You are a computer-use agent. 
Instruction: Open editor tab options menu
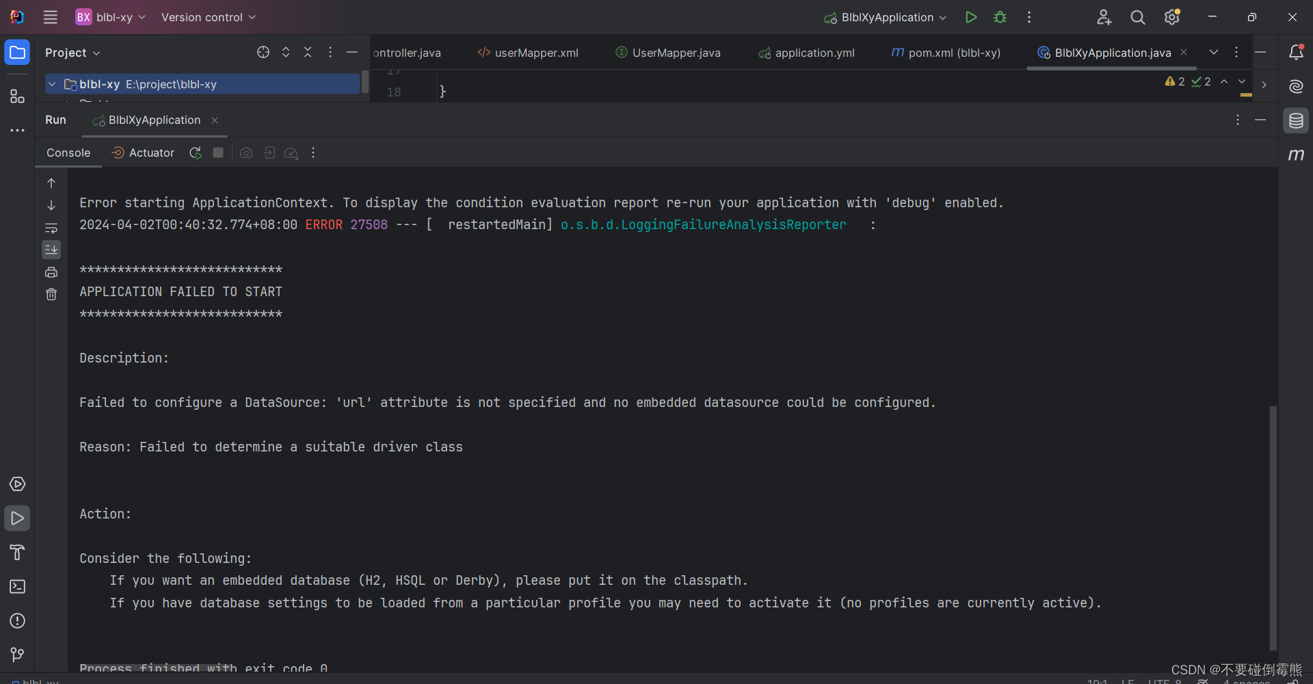point(1236,52)
